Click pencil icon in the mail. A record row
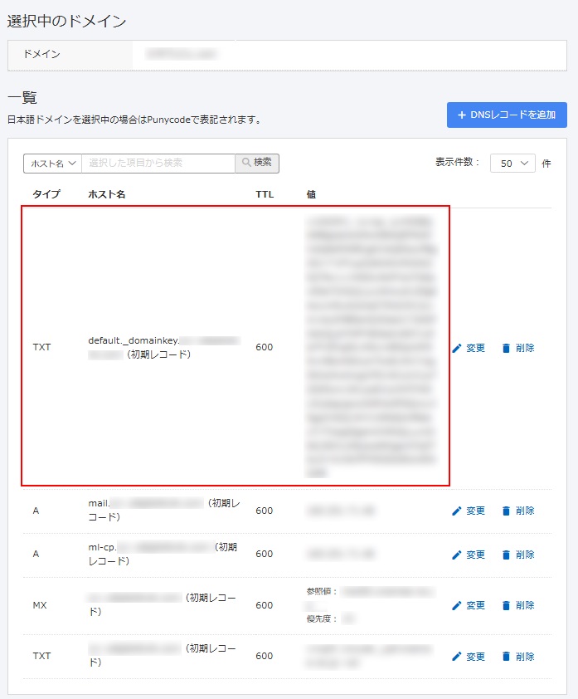Screen dimensions: 578x699 pos(456,511)
